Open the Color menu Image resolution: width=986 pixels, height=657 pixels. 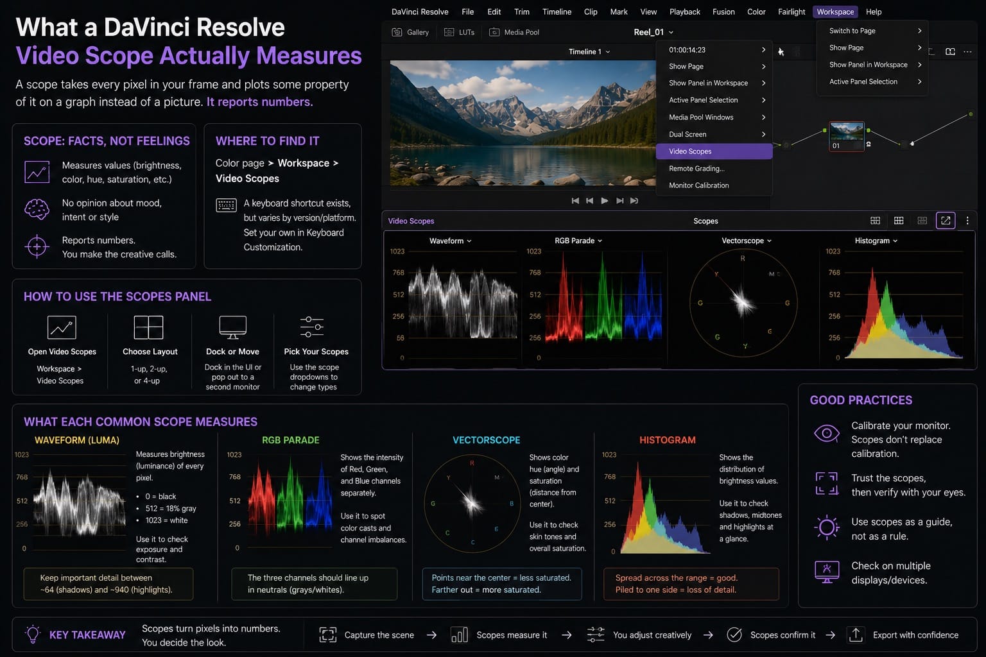click(x=756, y=12)
